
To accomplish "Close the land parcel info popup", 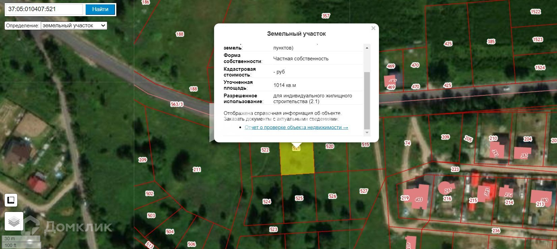I will point(373,28).
